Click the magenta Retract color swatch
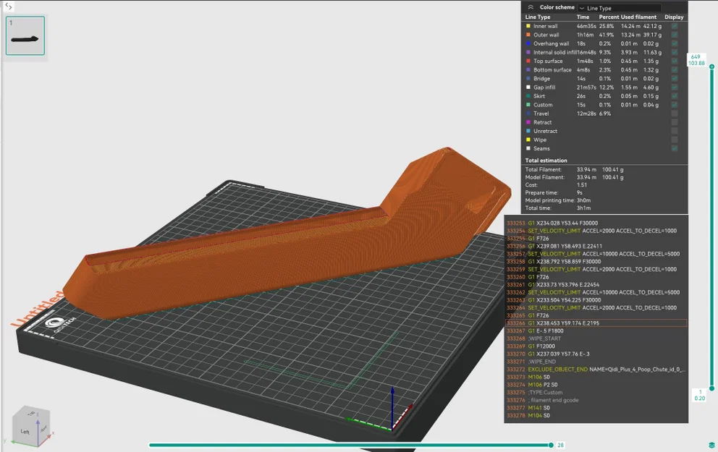The width and height of the screenshot is (718, 452). point(528,122)
